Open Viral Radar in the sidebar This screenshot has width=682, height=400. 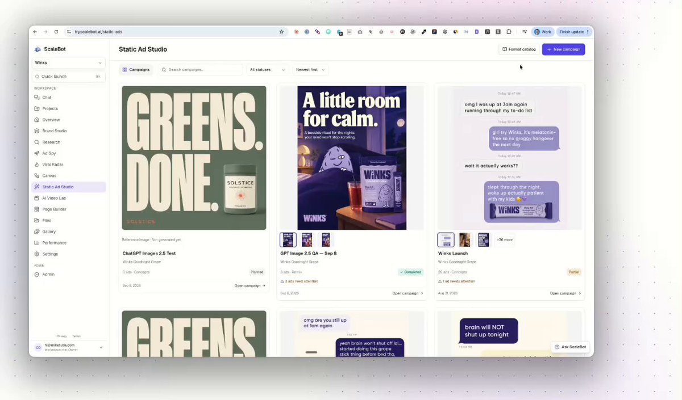pyautogui.click(x=52, y=165)
